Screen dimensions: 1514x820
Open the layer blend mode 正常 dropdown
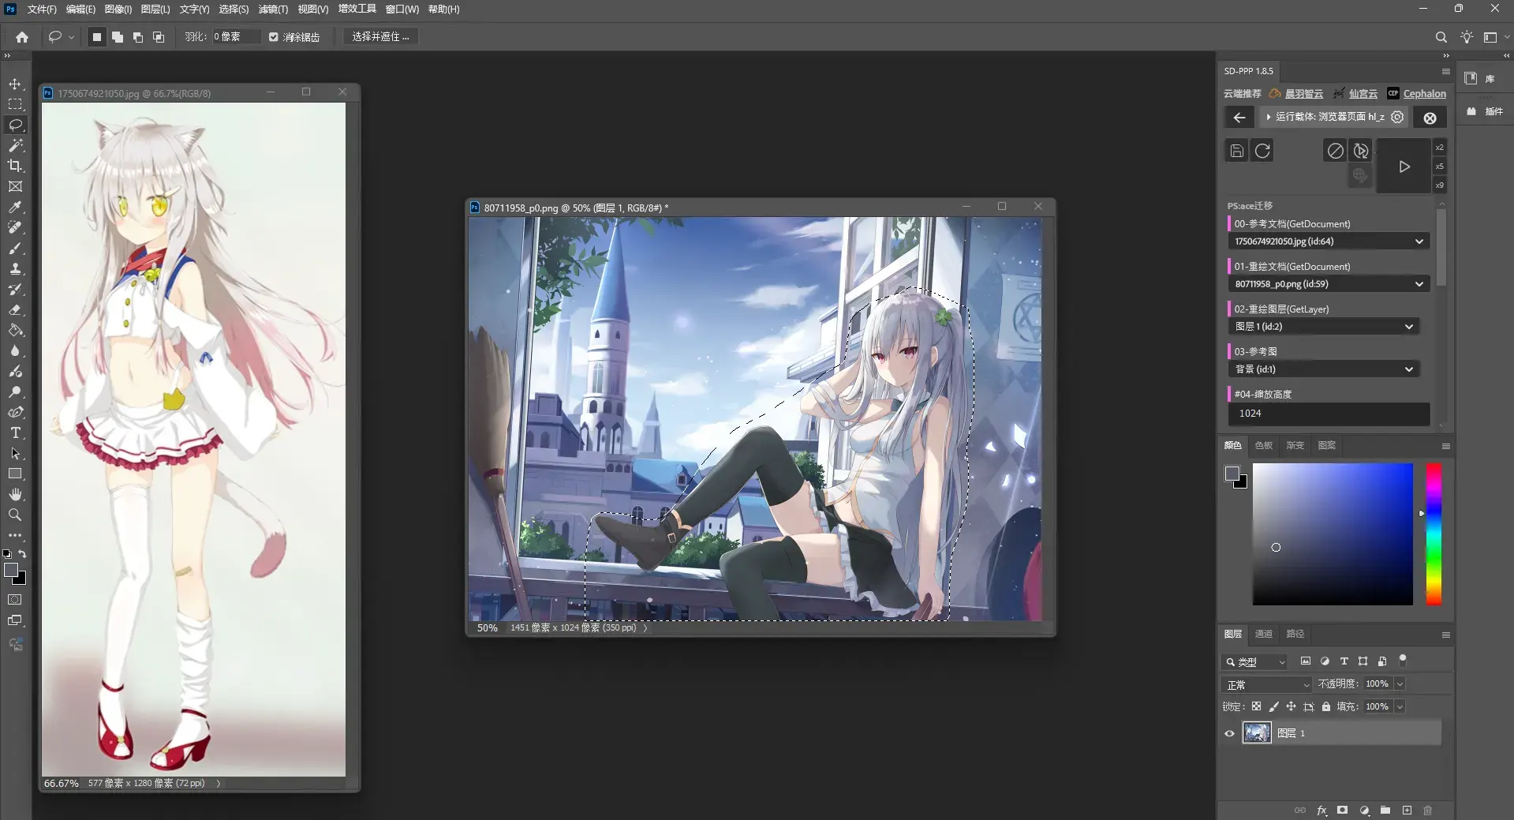click(x=1266, y=684)
